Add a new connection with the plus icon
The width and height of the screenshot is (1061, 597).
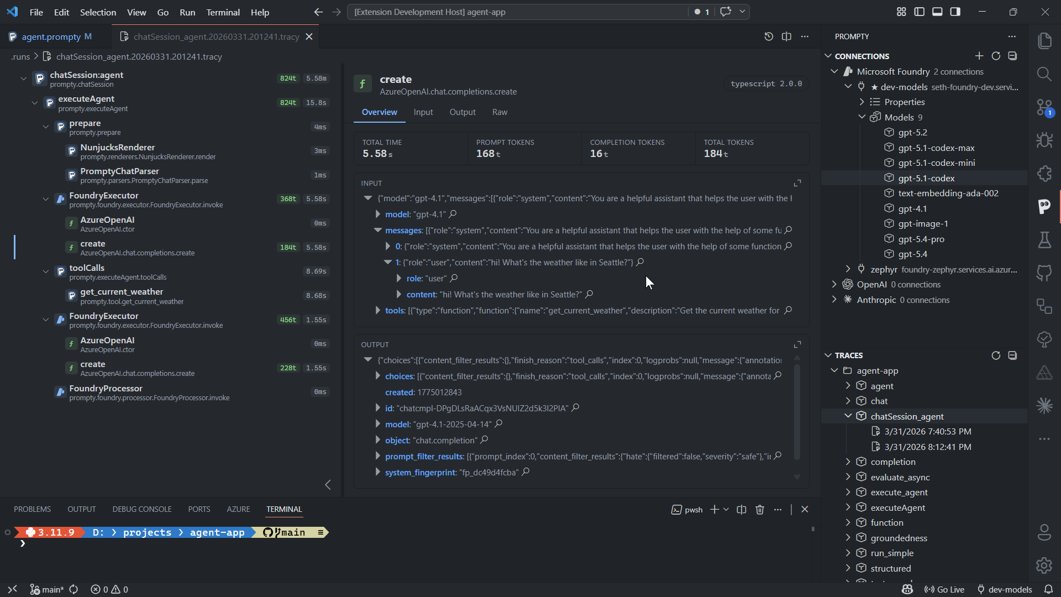(979, 55)
